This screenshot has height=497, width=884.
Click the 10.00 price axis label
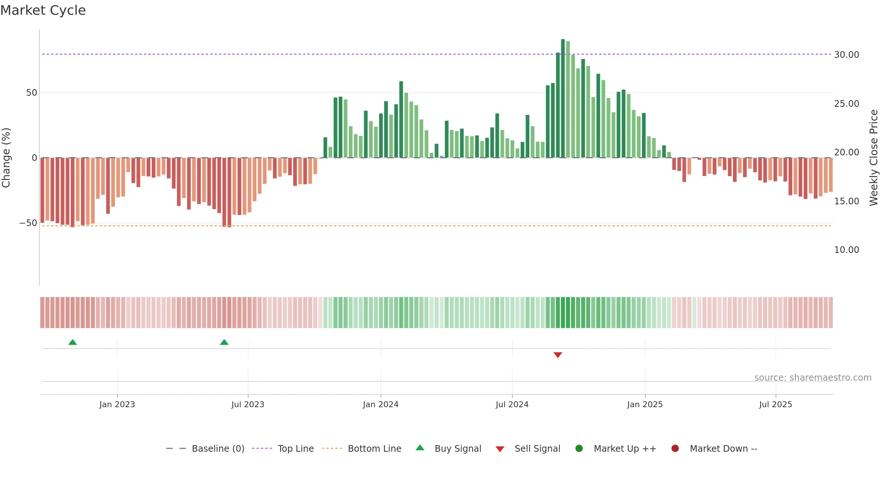[x=846, y=250]
